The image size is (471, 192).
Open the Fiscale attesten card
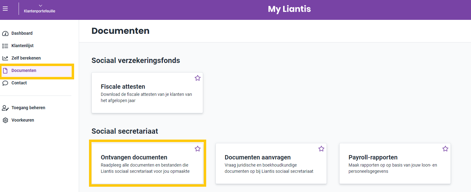[x=147, y=93]
